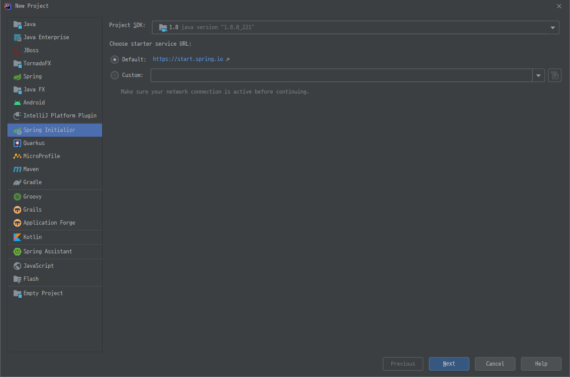Choose Gradle project type label
This screenshot has width=570, height=377.
point(33,182)
